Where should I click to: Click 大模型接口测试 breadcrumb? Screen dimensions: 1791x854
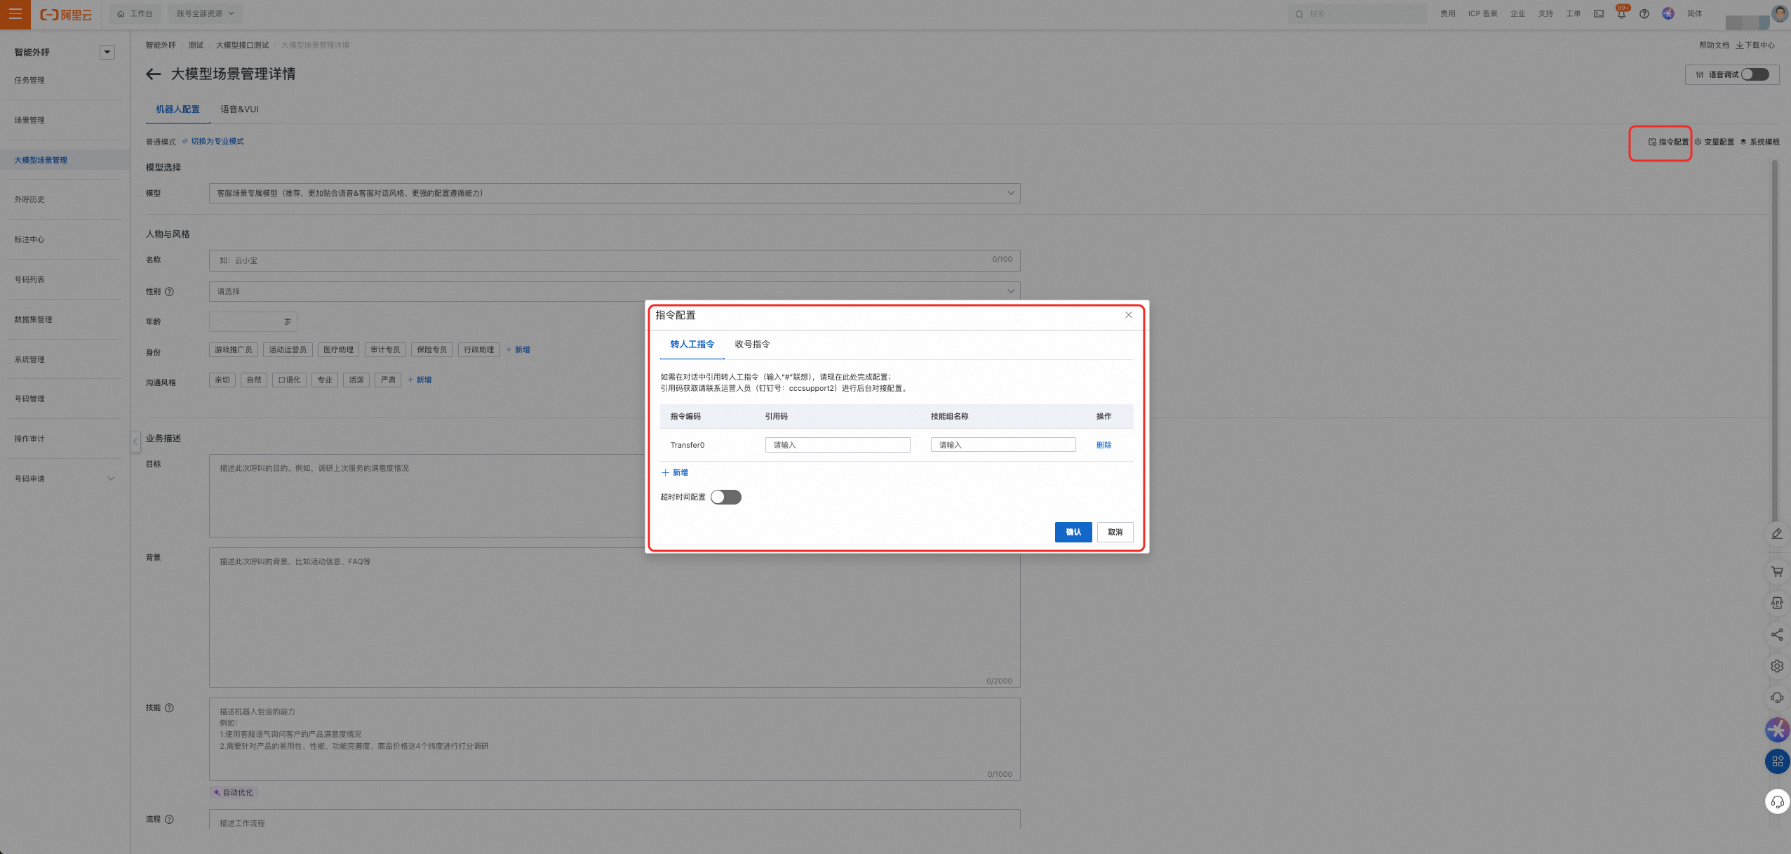(x=242, y=46)
